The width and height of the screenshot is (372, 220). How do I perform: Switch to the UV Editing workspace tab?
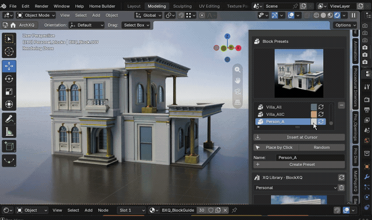click(209, 6)
